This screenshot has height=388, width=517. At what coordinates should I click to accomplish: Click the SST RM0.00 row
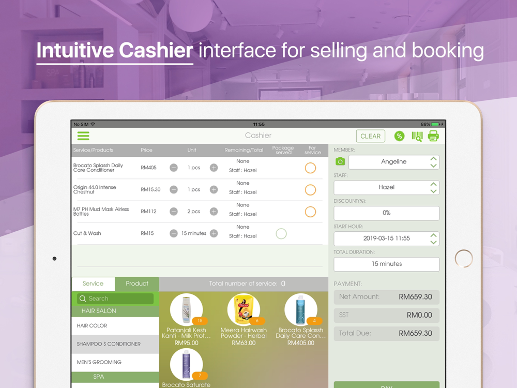(x=386, y=315)
